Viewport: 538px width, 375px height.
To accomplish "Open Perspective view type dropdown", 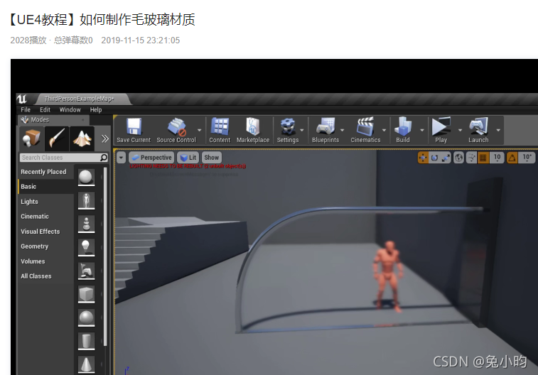I will tap(152, 158).
